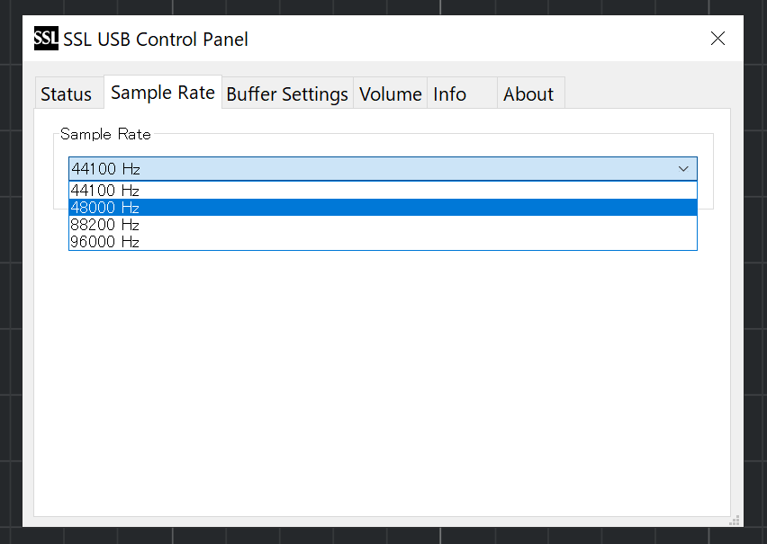Switch to the Status tab

[x=66, y=94]
